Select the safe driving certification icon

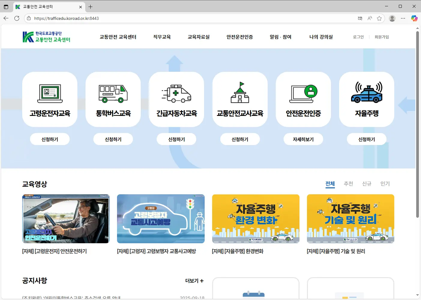click(303, 93)
